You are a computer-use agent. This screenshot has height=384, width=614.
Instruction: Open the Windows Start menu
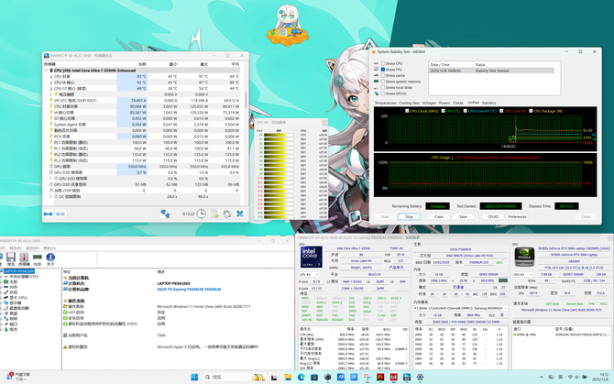pos(193,376)
